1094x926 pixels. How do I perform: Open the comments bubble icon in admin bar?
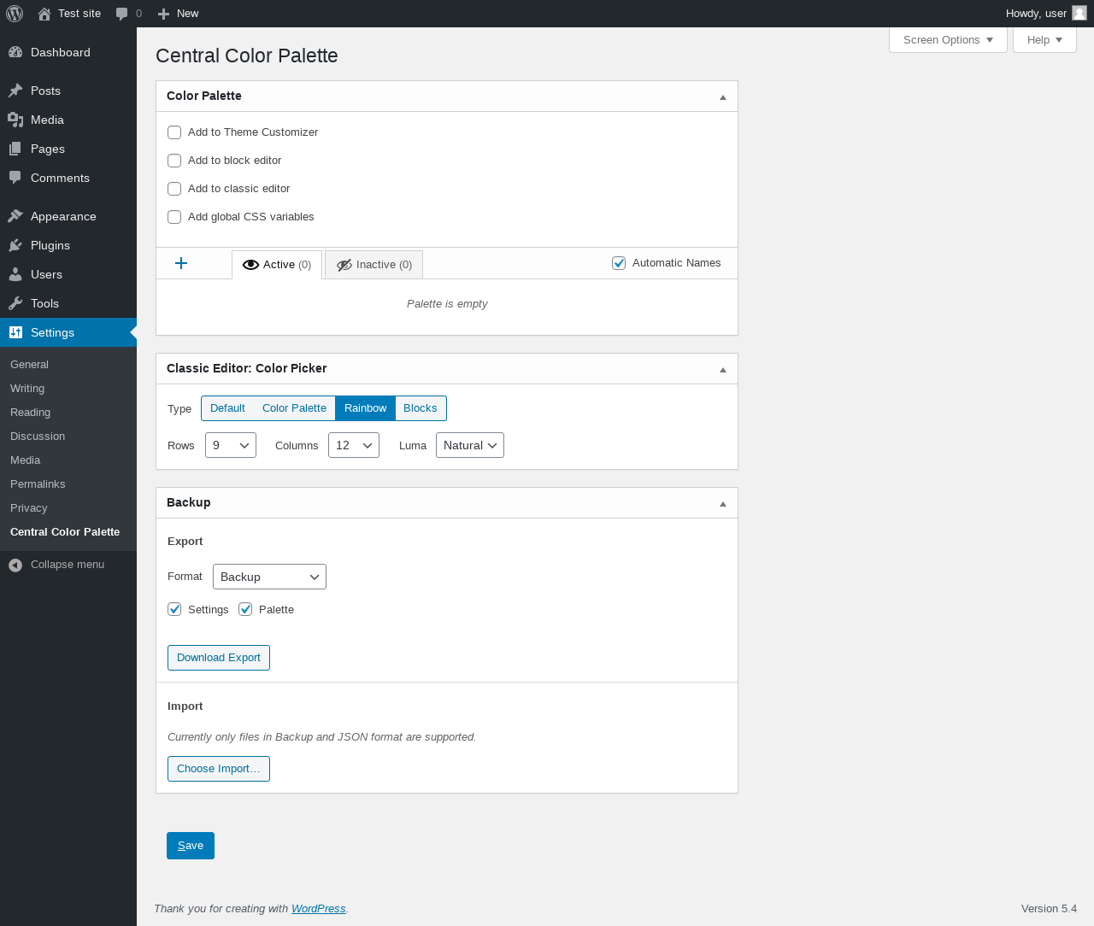121,14
